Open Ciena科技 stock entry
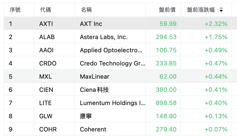Viewport: 237px width, 136px height. [94, 90]
